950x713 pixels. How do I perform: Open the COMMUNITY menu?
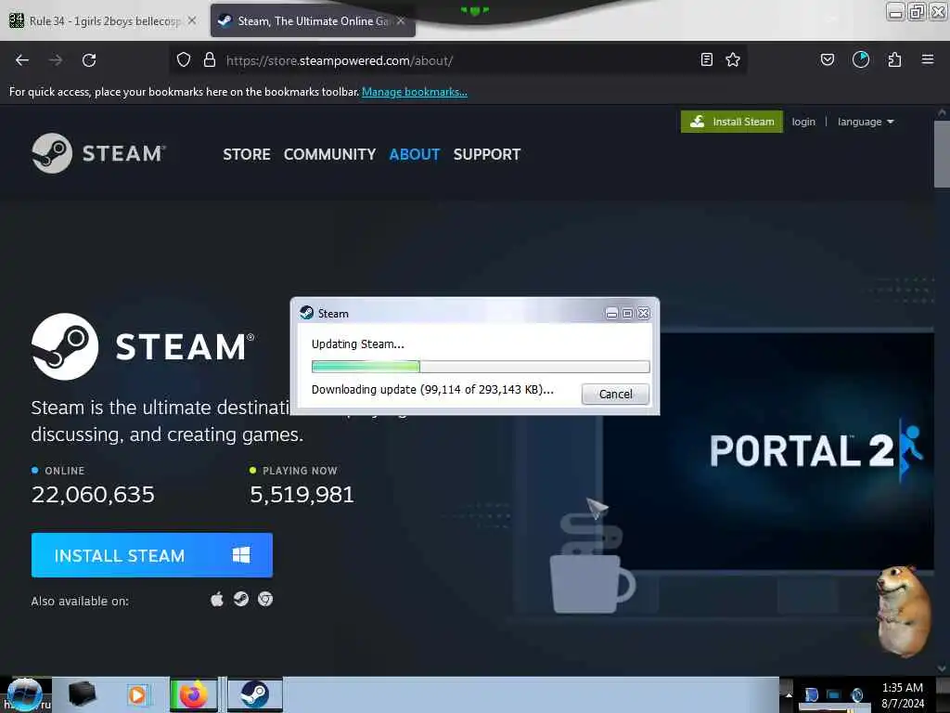tap(329, 155)
